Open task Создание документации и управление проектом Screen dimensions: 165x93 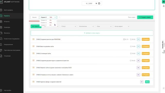pos(53,60)
